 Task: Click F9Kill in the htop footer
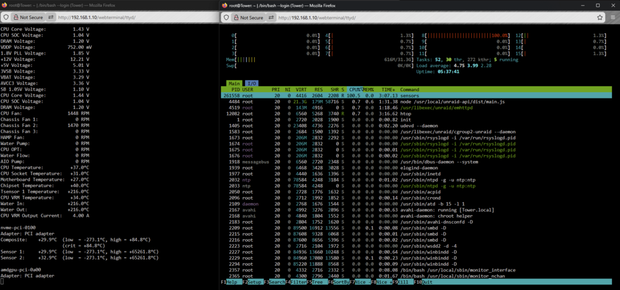(403, 282)
